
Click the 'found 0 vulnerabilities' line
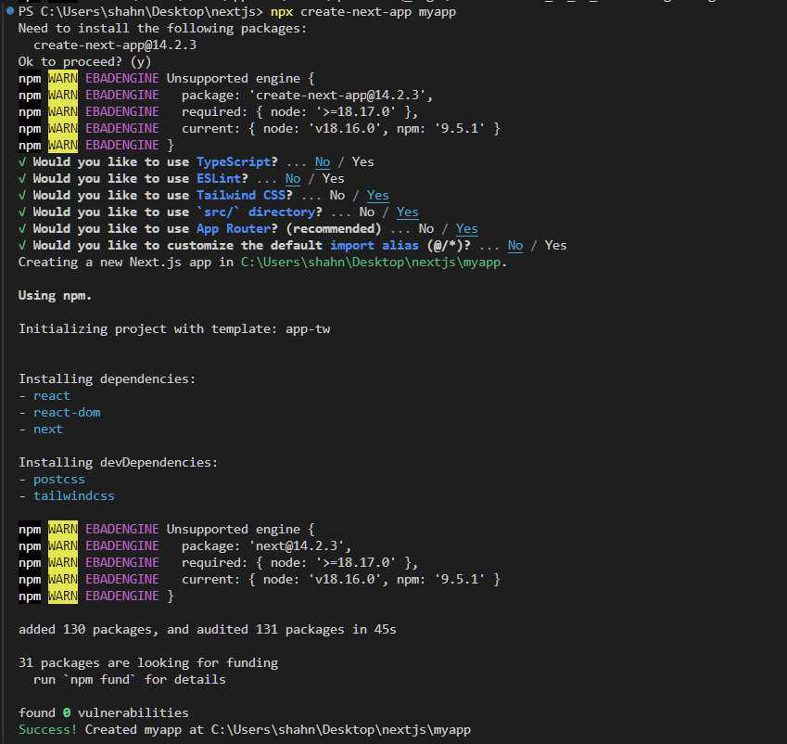click(x=104, y=712)
